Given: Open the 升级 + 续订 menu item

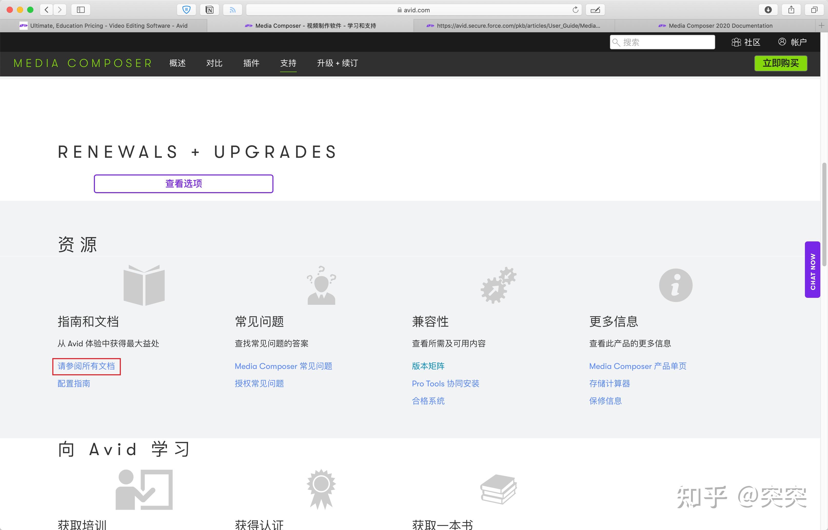Looking at the screenshot, I should pos(337,63).
